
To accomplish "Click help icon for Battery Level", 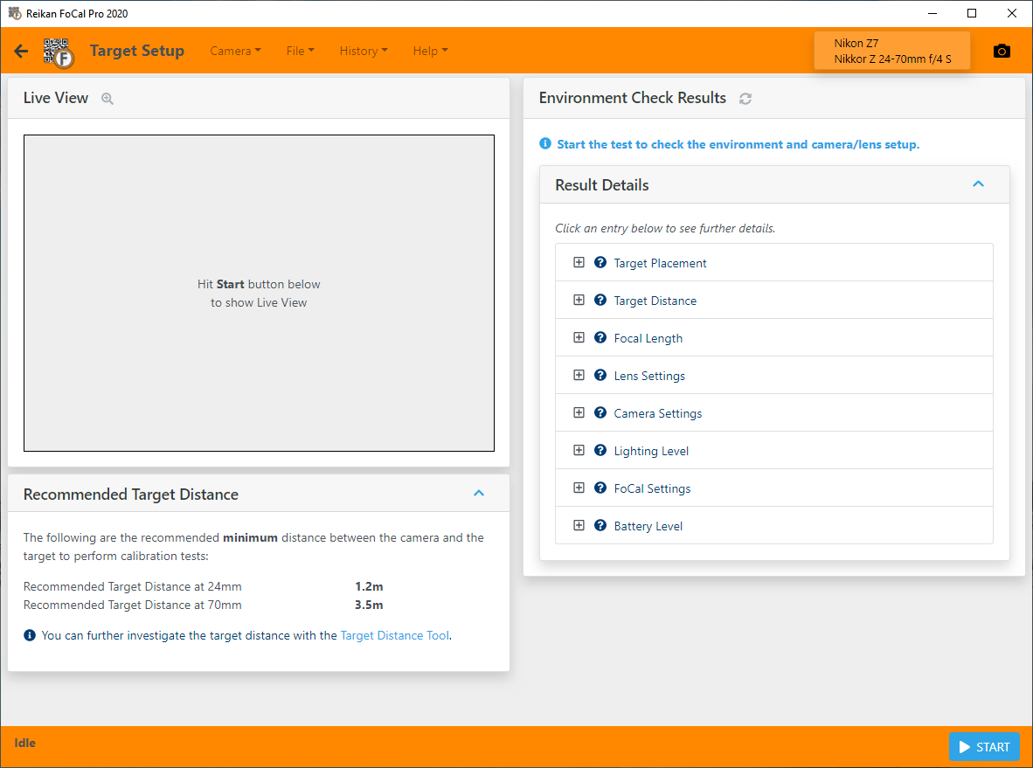I will pyautogui.click(x=600, y=525).
